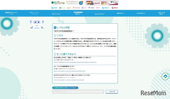The image size is (170, 99).
Task: Open the 工場見学 section in top navigation
Action: coord(91,8)
